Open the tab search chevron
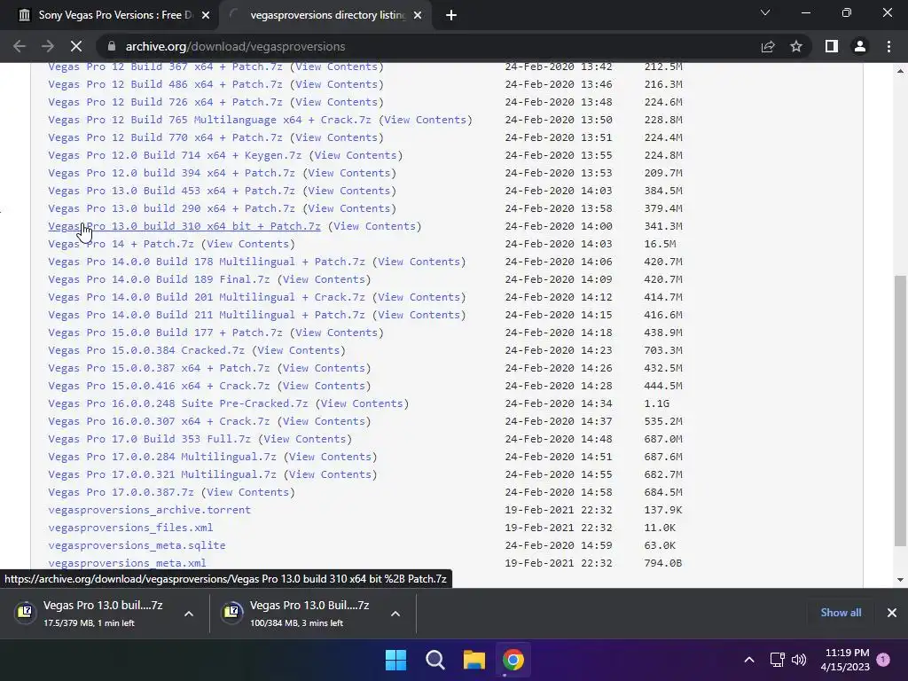The image size is (908, 681). pyautogui.click(x=765, y=12)
